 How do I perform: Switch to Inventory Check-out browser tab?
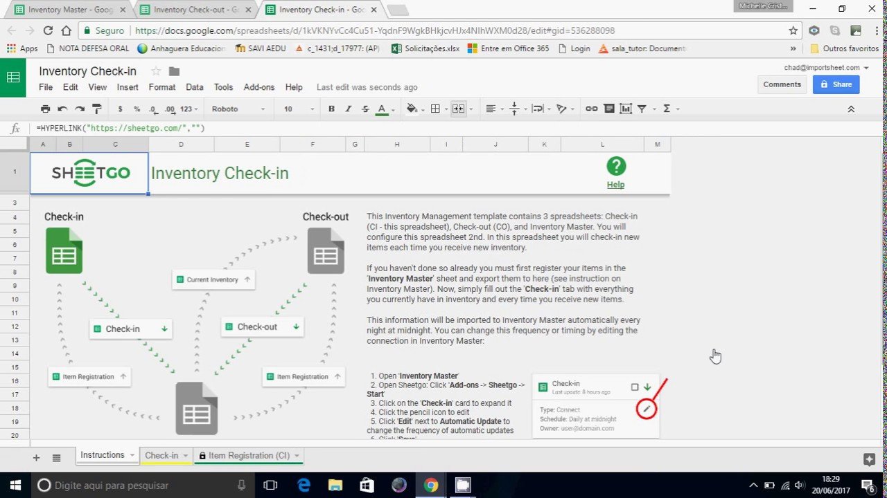coord(197,10)
